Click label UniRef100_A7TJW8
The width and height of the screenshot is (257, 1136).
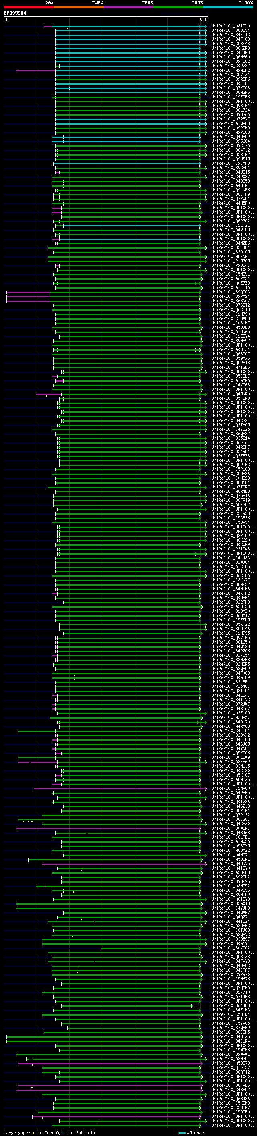point(230,997)
